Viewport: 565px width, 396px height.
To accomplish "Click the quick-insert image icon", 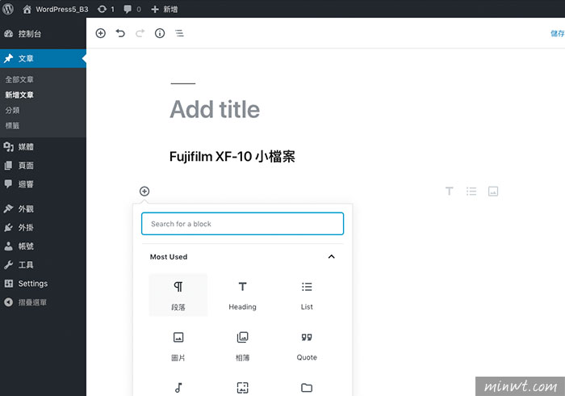I will [x=493, y=192].
